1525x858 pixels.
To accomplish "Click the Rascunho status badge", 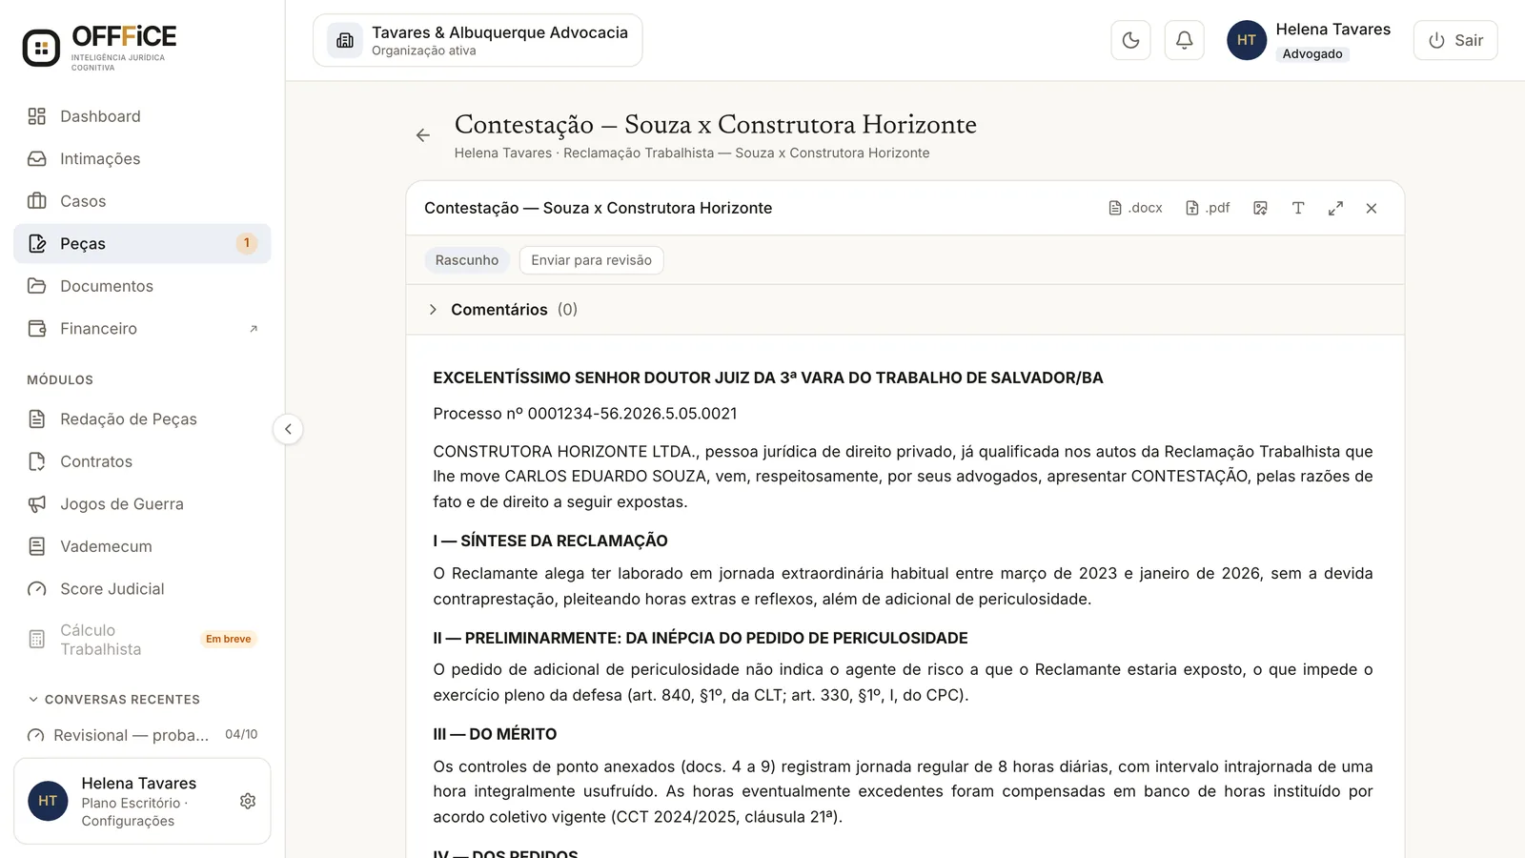I will tap(467, 260).
